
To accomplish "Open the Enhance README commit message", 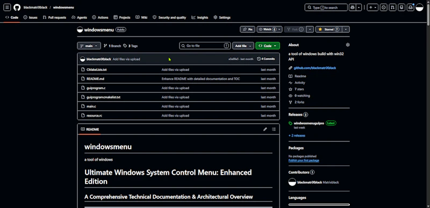I will (x=200, y=78).
